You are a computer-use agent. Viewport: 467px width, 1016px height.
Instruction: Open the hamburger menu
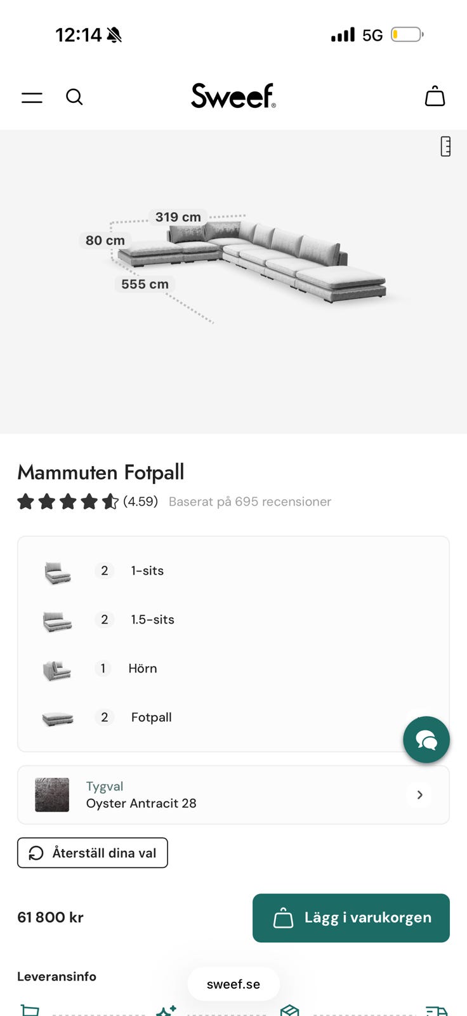(x=32, y=97)
